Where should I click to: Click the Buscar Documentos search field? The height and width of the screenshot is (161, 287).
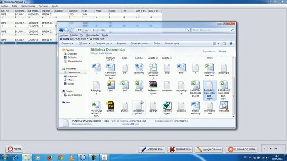pyautogui.click(x=211, y=30)
